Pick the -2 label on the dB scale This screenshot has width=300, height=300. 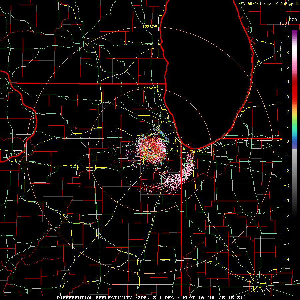tap(286, 171)
